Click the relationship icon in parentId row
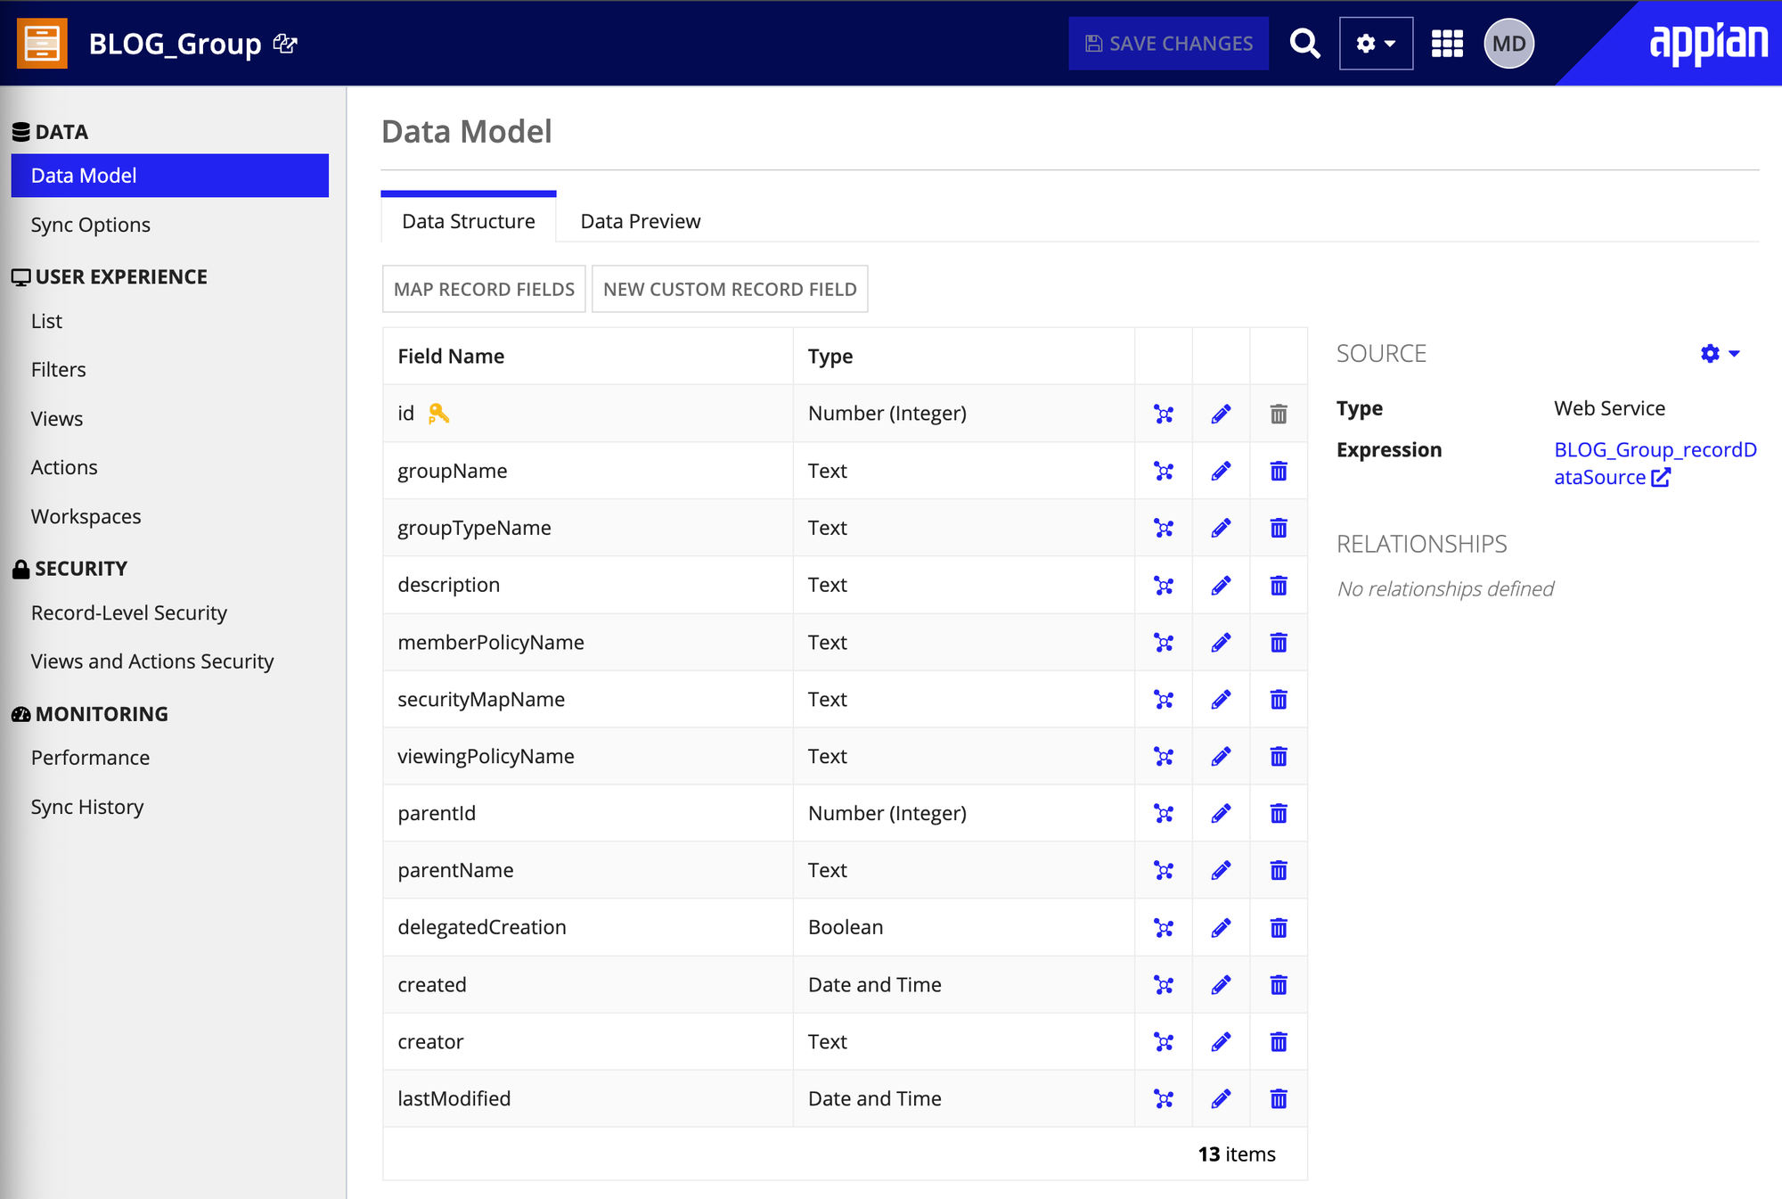Screen dimensions: 1782x1199 tap(1164, 813)
